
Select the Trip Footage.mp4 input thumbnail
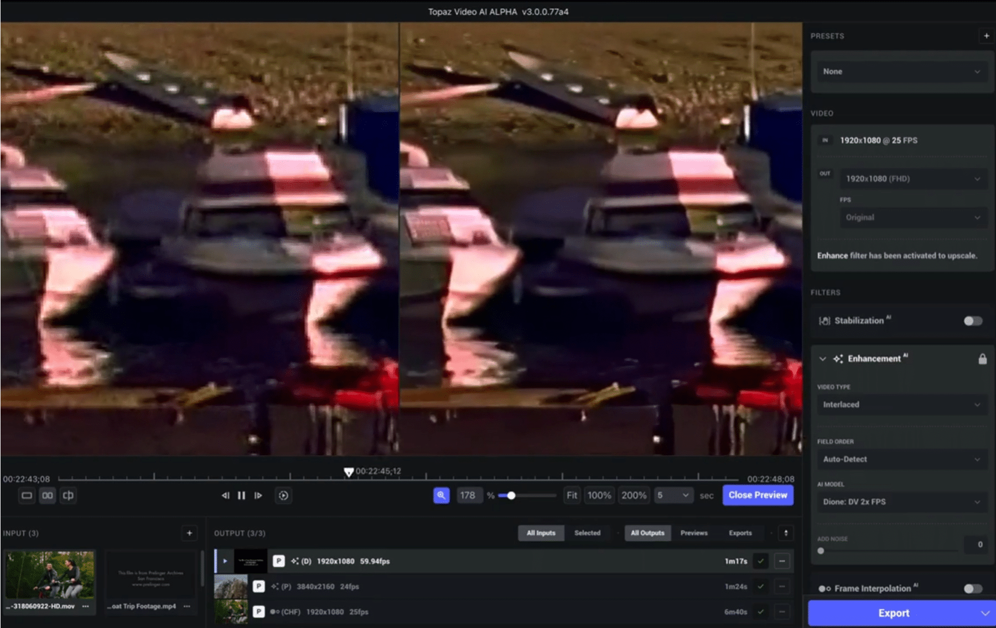point(151,574)
